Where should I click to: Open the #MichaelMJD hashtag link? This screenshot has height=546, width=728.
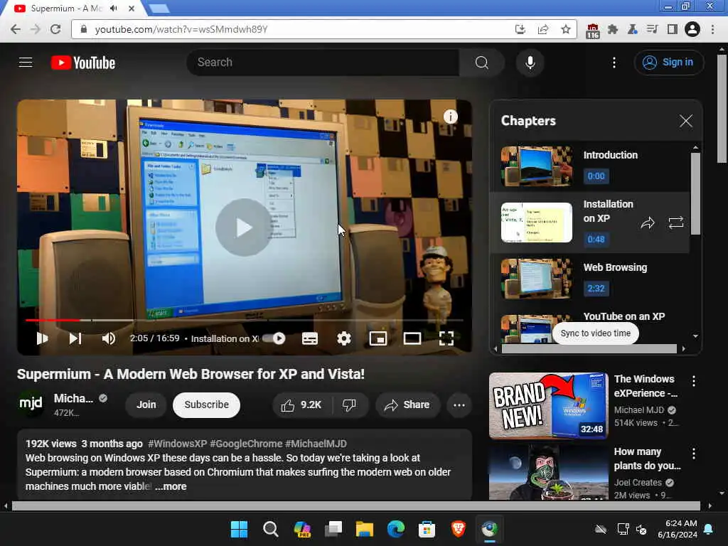point(316,444)
